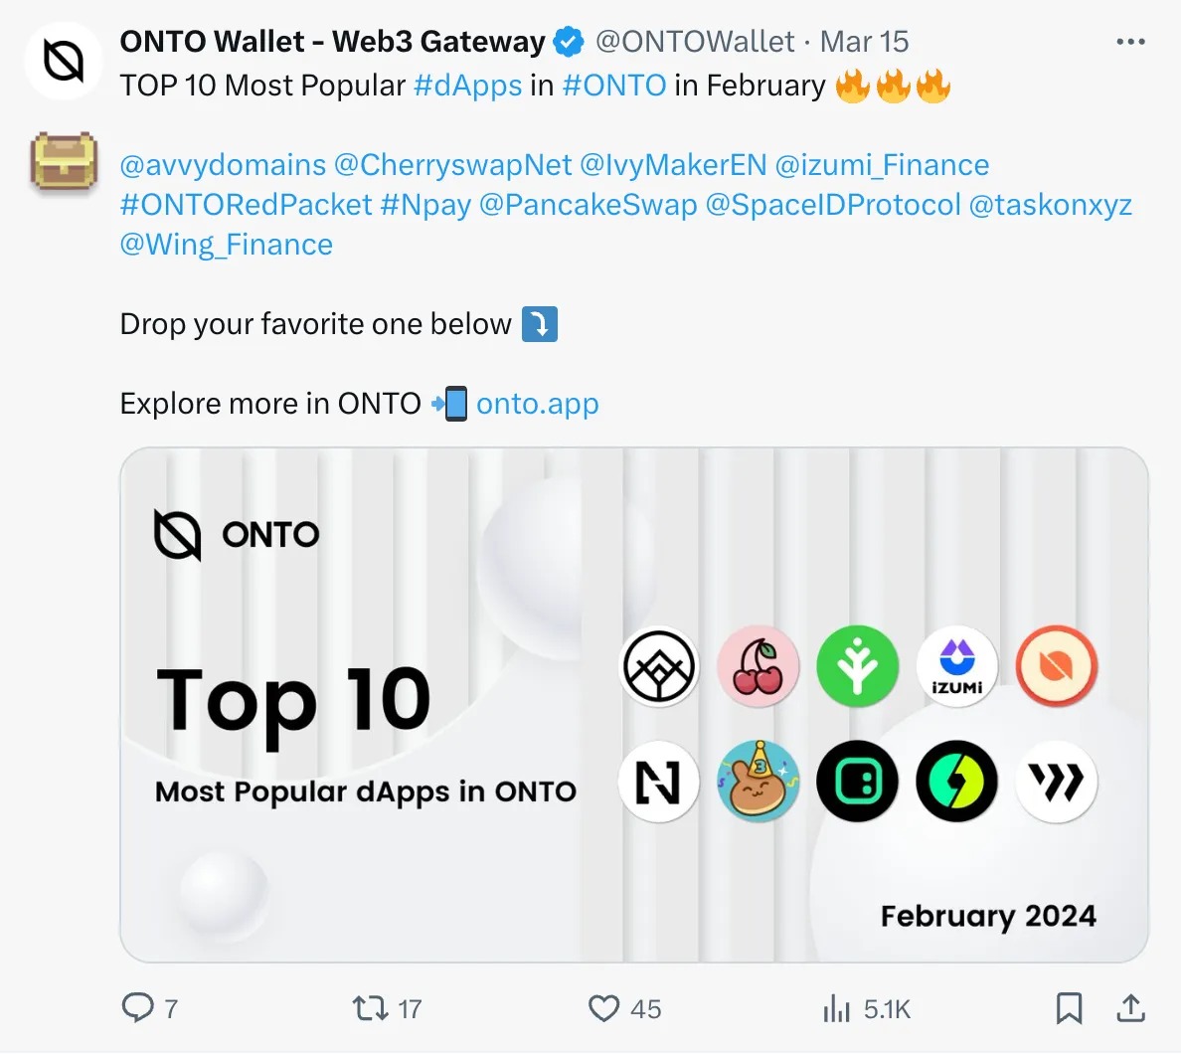Open the @izumi_Finance mention
Viewport: 1181px width, 1054px height.
pos(882,165)
